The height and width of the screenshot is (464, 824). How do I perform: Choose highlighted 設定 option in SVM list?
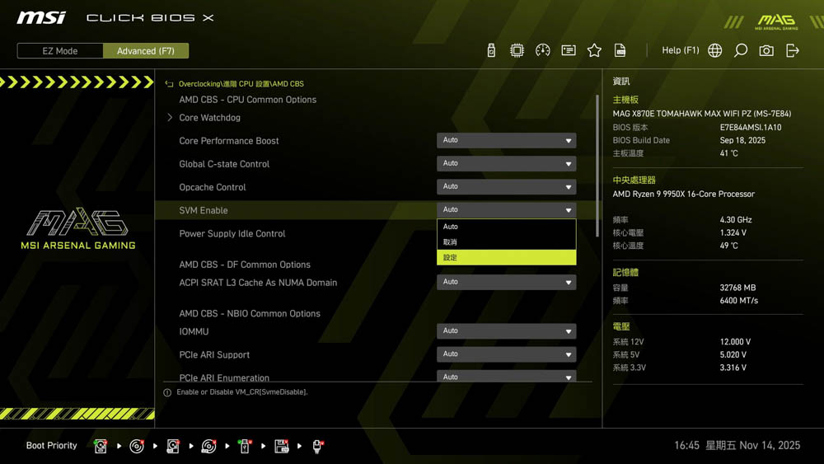tap(506, 258)
